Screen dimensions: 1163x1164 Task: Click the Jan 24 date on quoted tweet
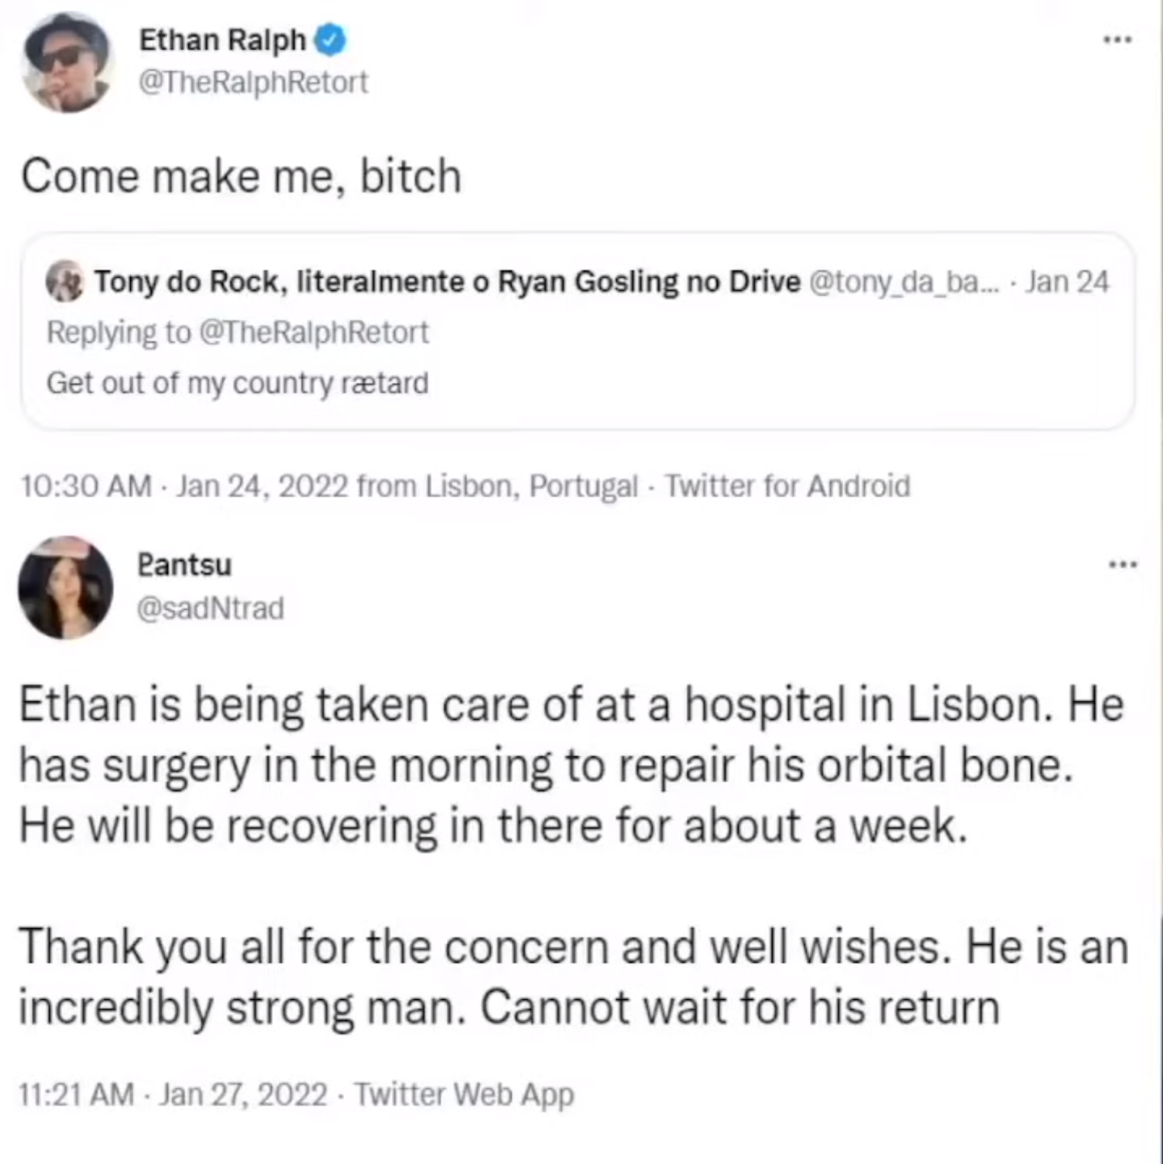click(1067, 282)
